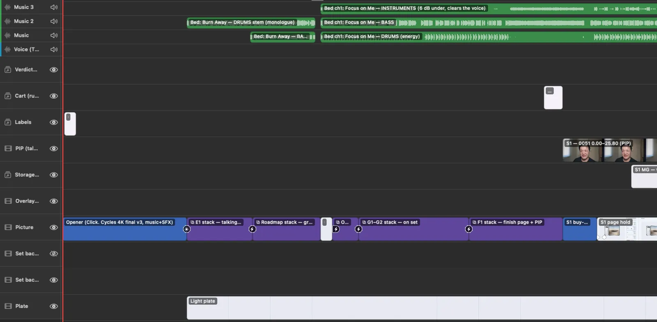Screen dimensions: 657x322
Task: Select the S1 buy-... clip
Action: coord(579,229)
